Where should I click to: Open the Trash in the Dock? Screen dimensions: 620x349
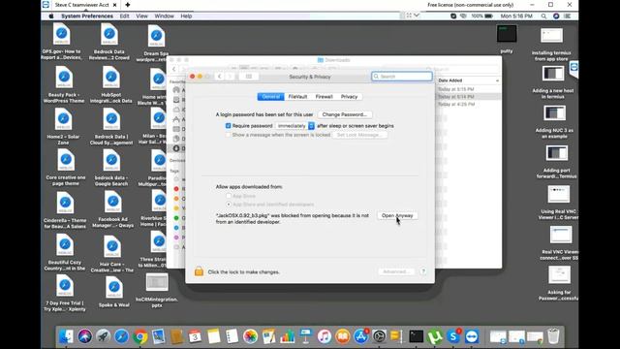click(x=553, y=336)
